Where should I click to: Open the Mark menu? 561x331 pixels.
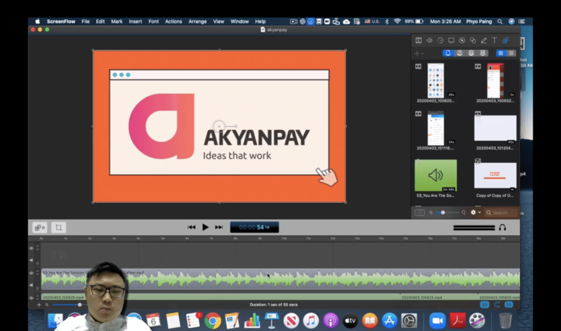[117, 21]
